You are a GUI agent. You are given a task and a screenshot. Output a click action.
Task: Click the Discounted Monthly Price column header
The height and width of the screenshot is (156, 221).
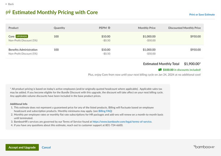pos(184,28)
